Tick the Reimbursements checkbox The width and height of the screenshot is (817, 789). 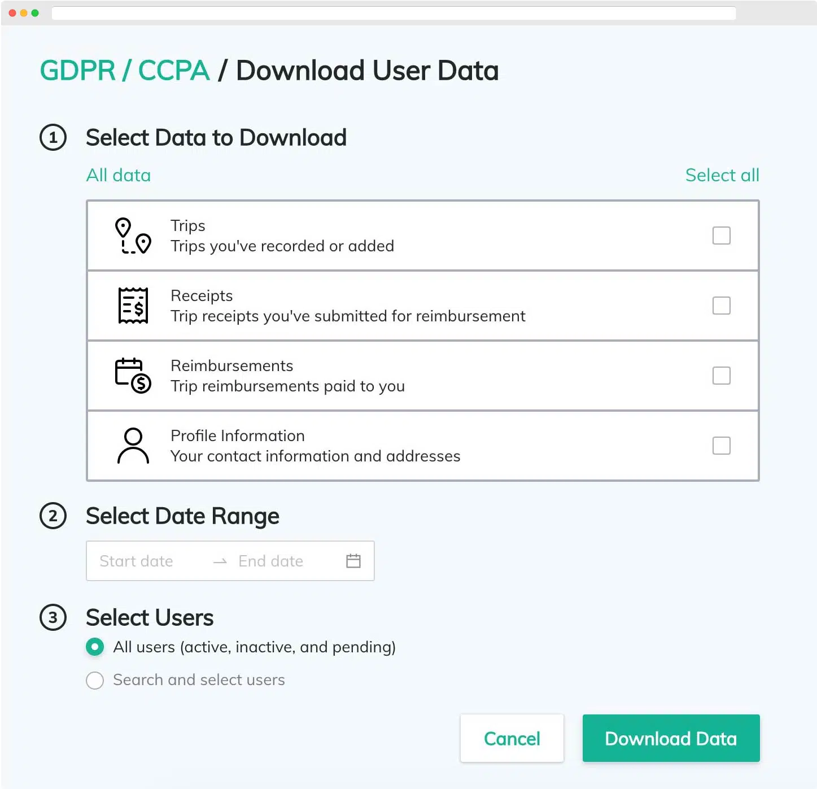coord(721,376)
